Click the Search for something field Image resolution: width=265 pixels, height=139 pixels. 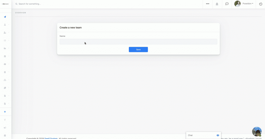click(30, 4)
